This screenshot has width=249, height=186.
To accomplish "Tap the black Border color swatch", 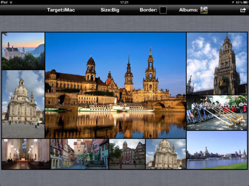I will click(x=163, y=10).
